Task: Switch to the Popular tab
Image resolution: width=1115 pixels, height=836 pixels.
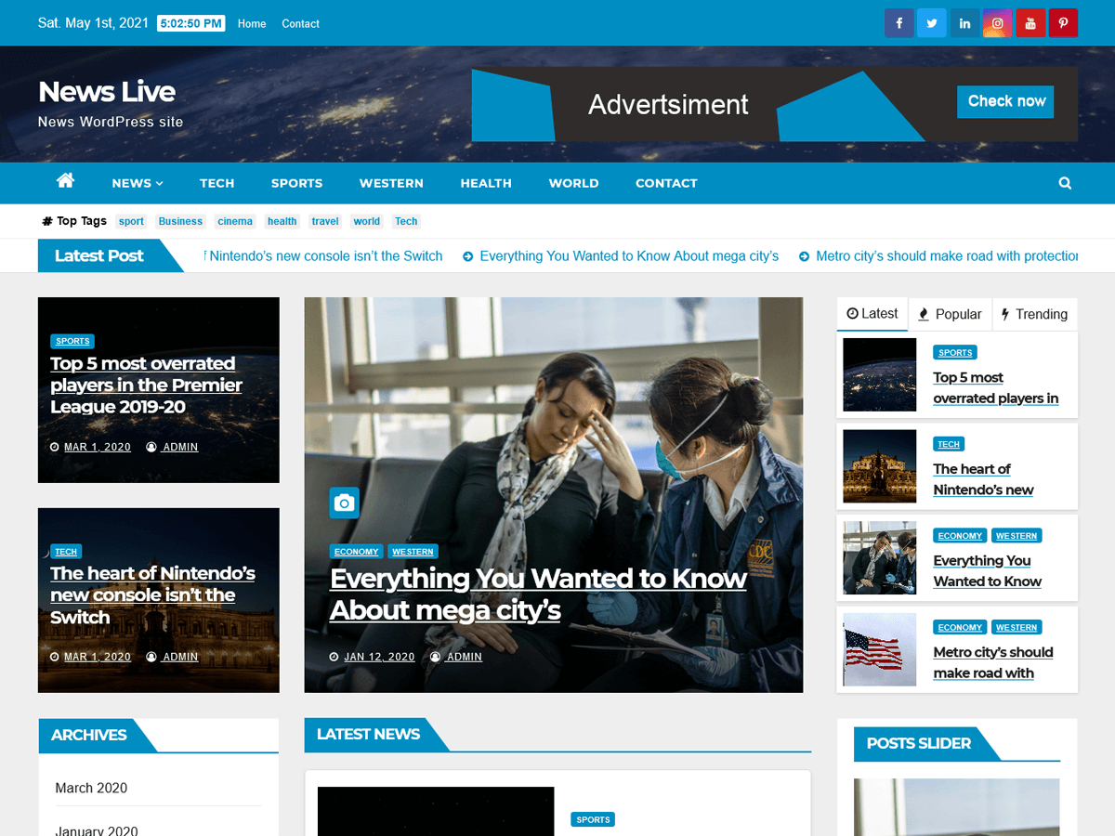Action: click(950, 314)
